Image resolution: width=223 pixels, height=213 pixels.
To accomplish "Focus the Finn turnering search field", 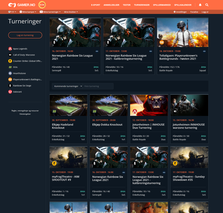I will tap(98, 86).
